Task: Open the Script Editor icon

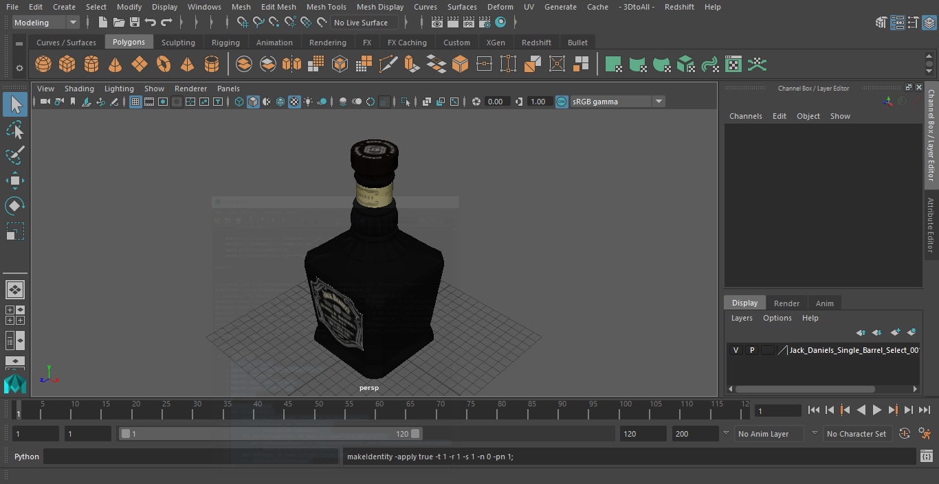Action: tap(927, 456)
